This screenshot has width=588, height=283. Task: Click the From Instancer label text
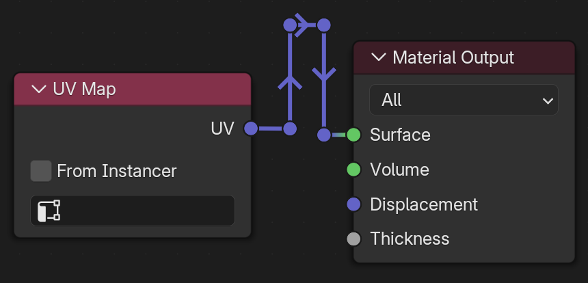pyautogui.click(x=117, y=171)
